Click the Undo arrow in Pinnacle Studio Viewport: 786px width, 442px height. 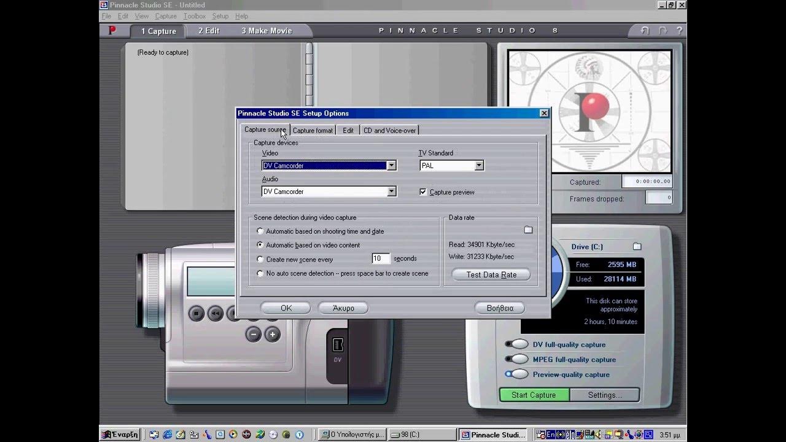(644, 30)
